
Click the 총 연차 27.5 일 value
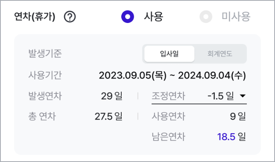click(x=109, y=116)
